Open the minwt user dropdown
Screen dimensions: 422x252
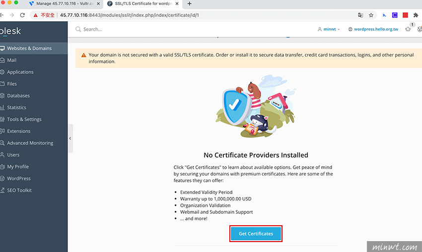[x=329, y=29]
